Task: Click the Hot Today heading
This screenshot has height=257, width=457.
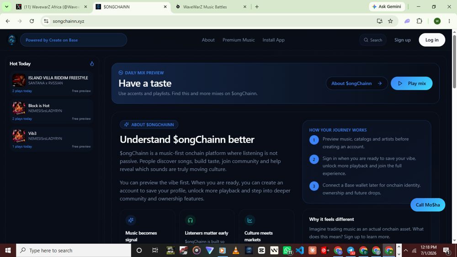Action: [20, 64]
